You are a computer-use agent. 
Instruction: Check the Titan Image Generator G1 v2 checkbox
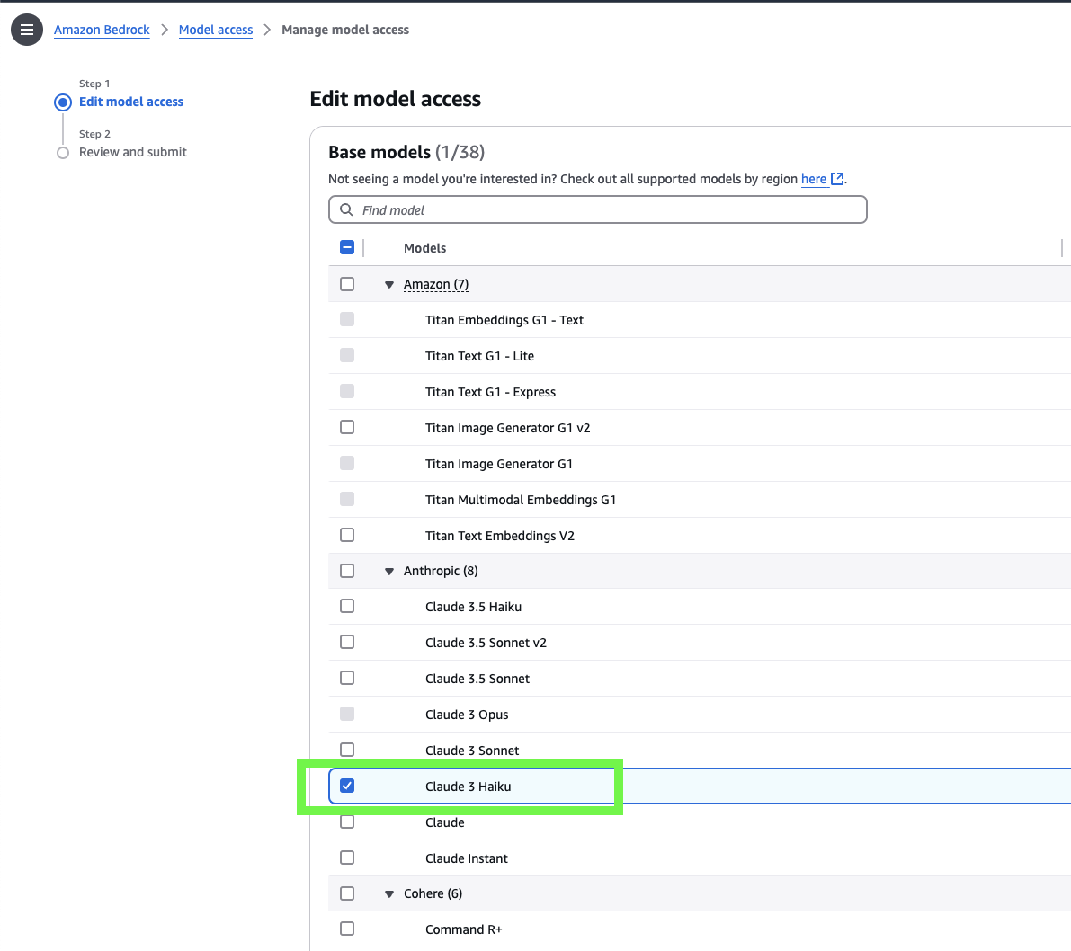click(347, 427)
